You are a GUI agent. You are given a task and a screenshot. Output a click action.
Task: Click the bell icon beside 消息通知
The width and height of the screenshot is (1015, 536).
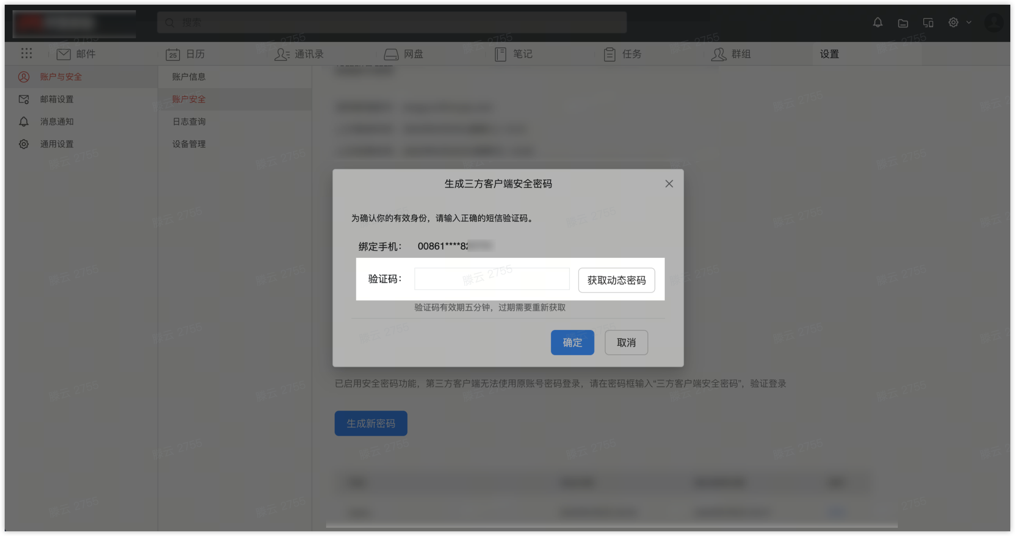[24, 122]
